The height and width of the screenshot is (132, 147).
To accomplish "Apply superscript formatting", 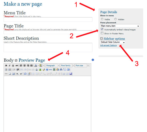I will [x=21, y=74].
